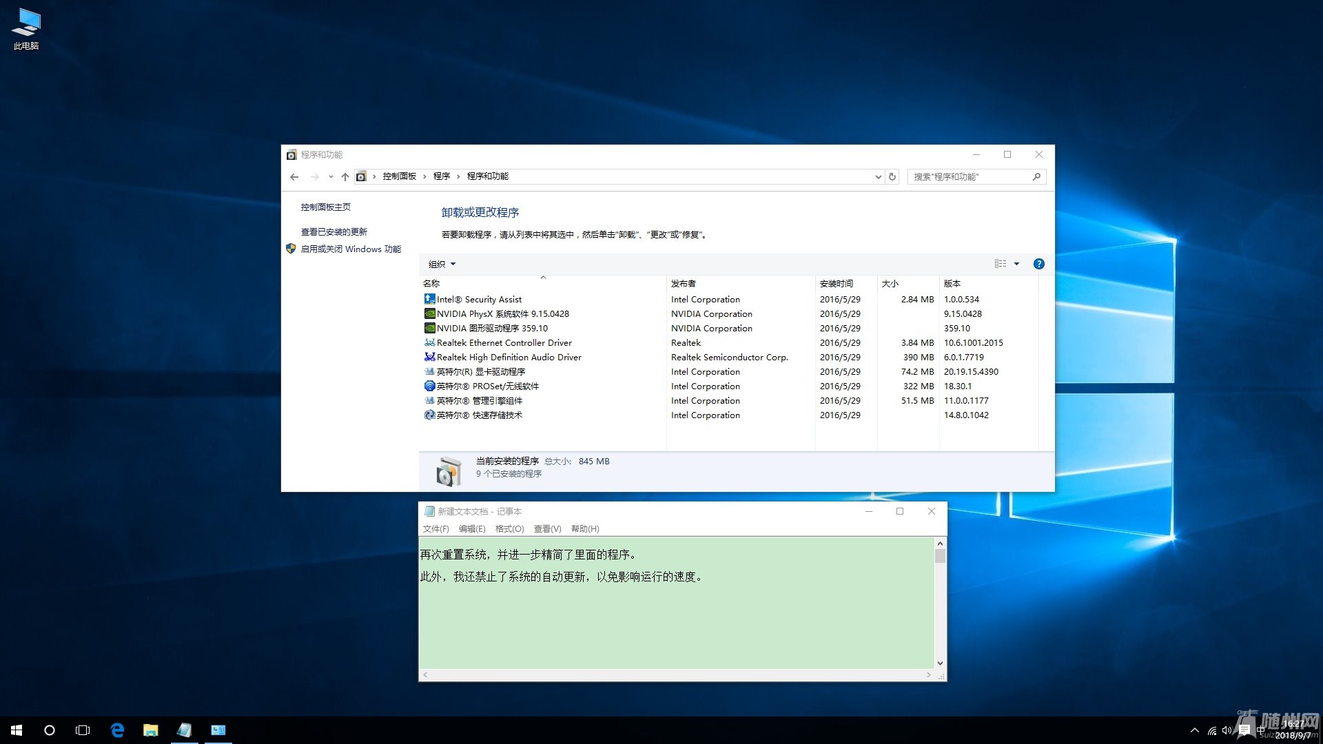Click the refresh button beside address bar

coord(892,177)
